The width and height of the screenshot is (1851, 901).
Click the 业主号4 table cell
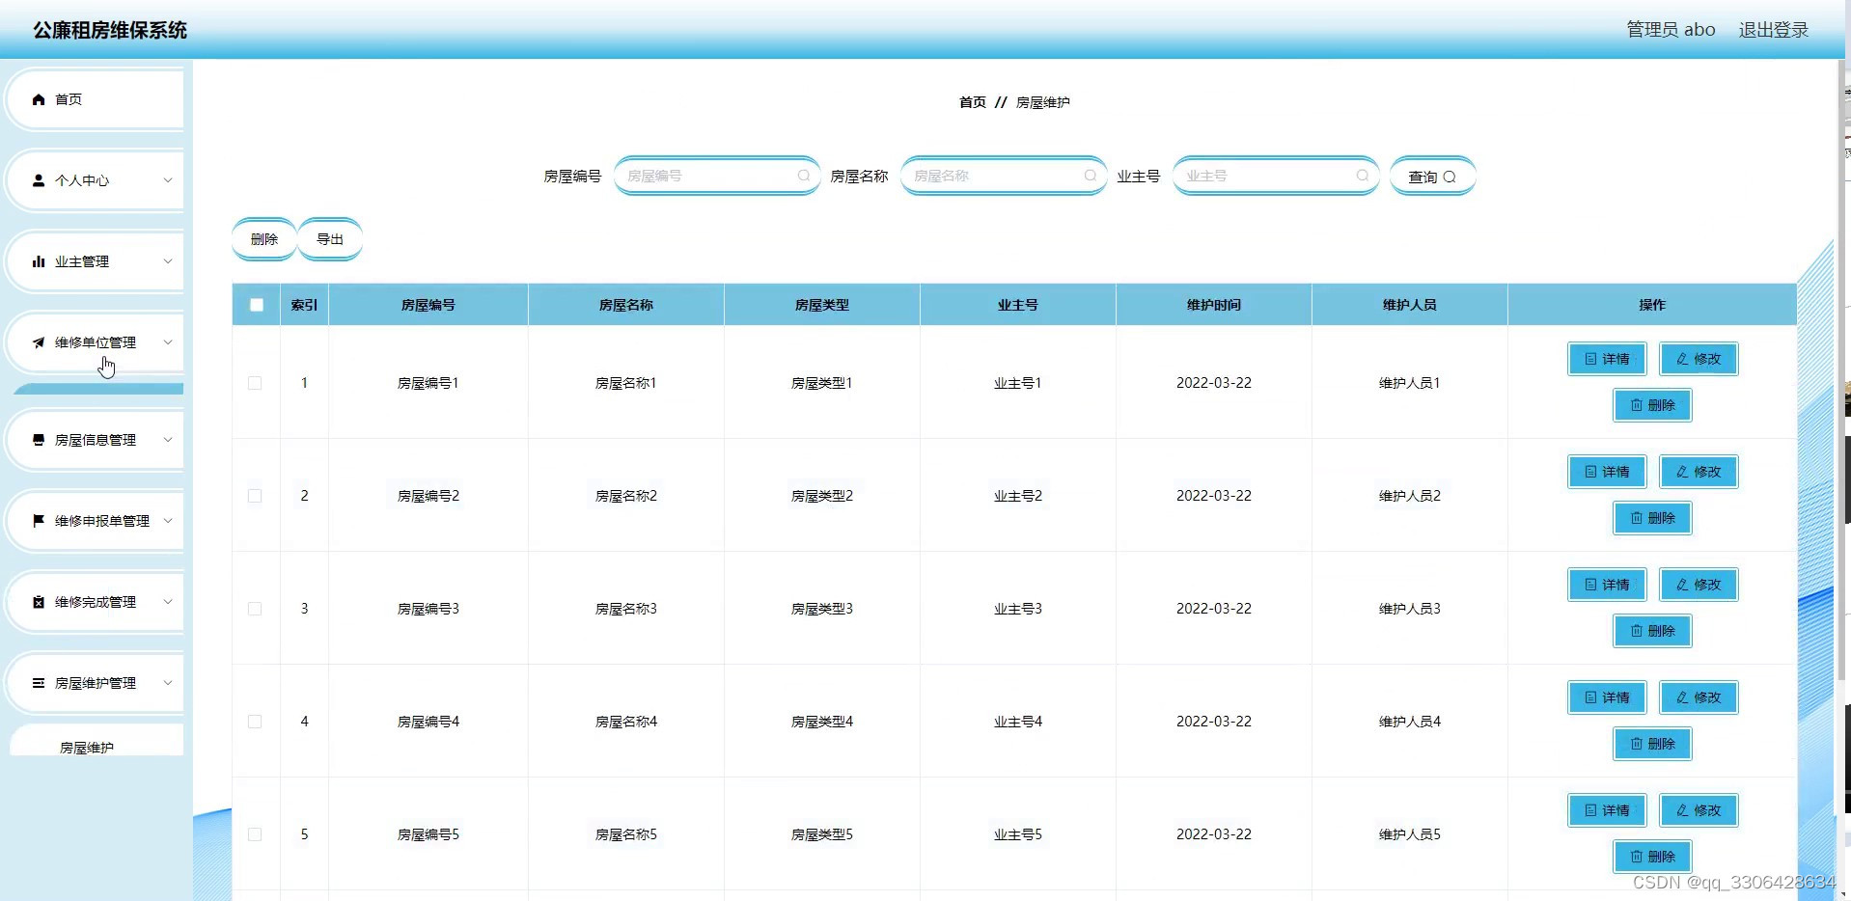1018,722
